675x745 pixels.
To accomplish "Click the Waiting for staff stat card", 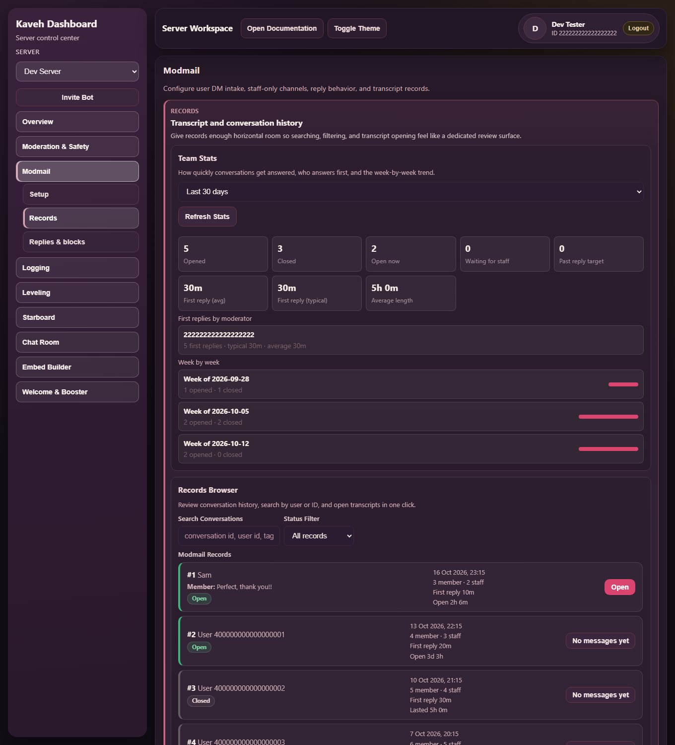I will 505,254.
